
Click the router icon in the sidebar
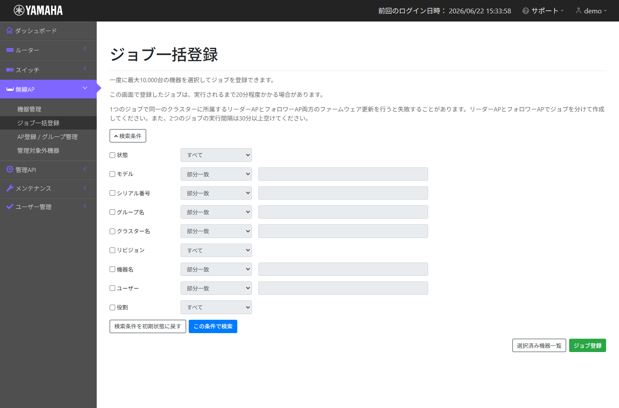click(10, 50)
